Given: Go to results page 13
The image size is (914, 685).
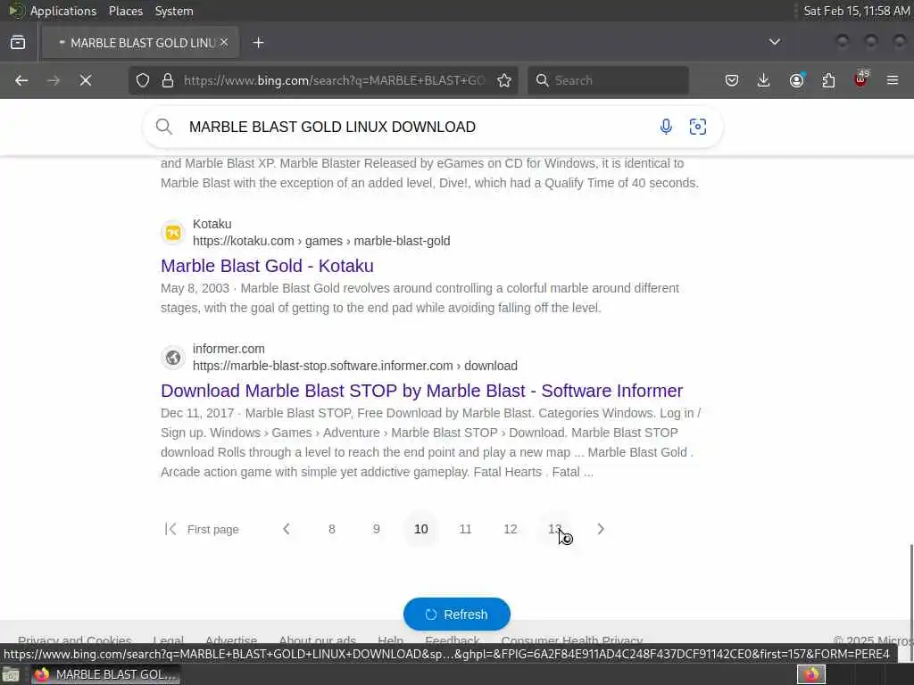Looking at the screenshot, I should tap(555, 529).
